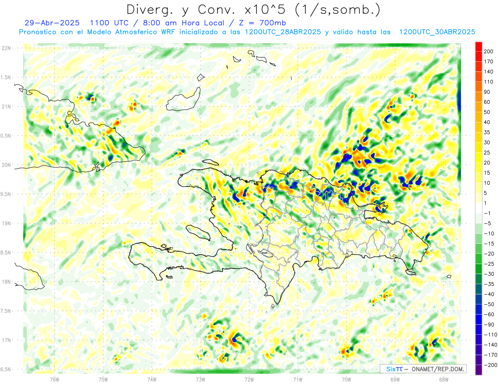Click the "21N" latitude label
The height and width of the screenshot is (385, 498).
6,106
